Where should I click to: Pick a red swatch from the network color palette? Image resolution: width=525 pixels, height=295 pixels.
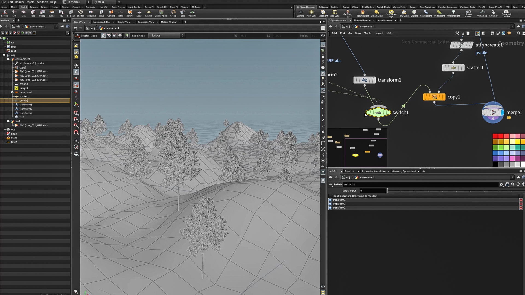point(495,136)
